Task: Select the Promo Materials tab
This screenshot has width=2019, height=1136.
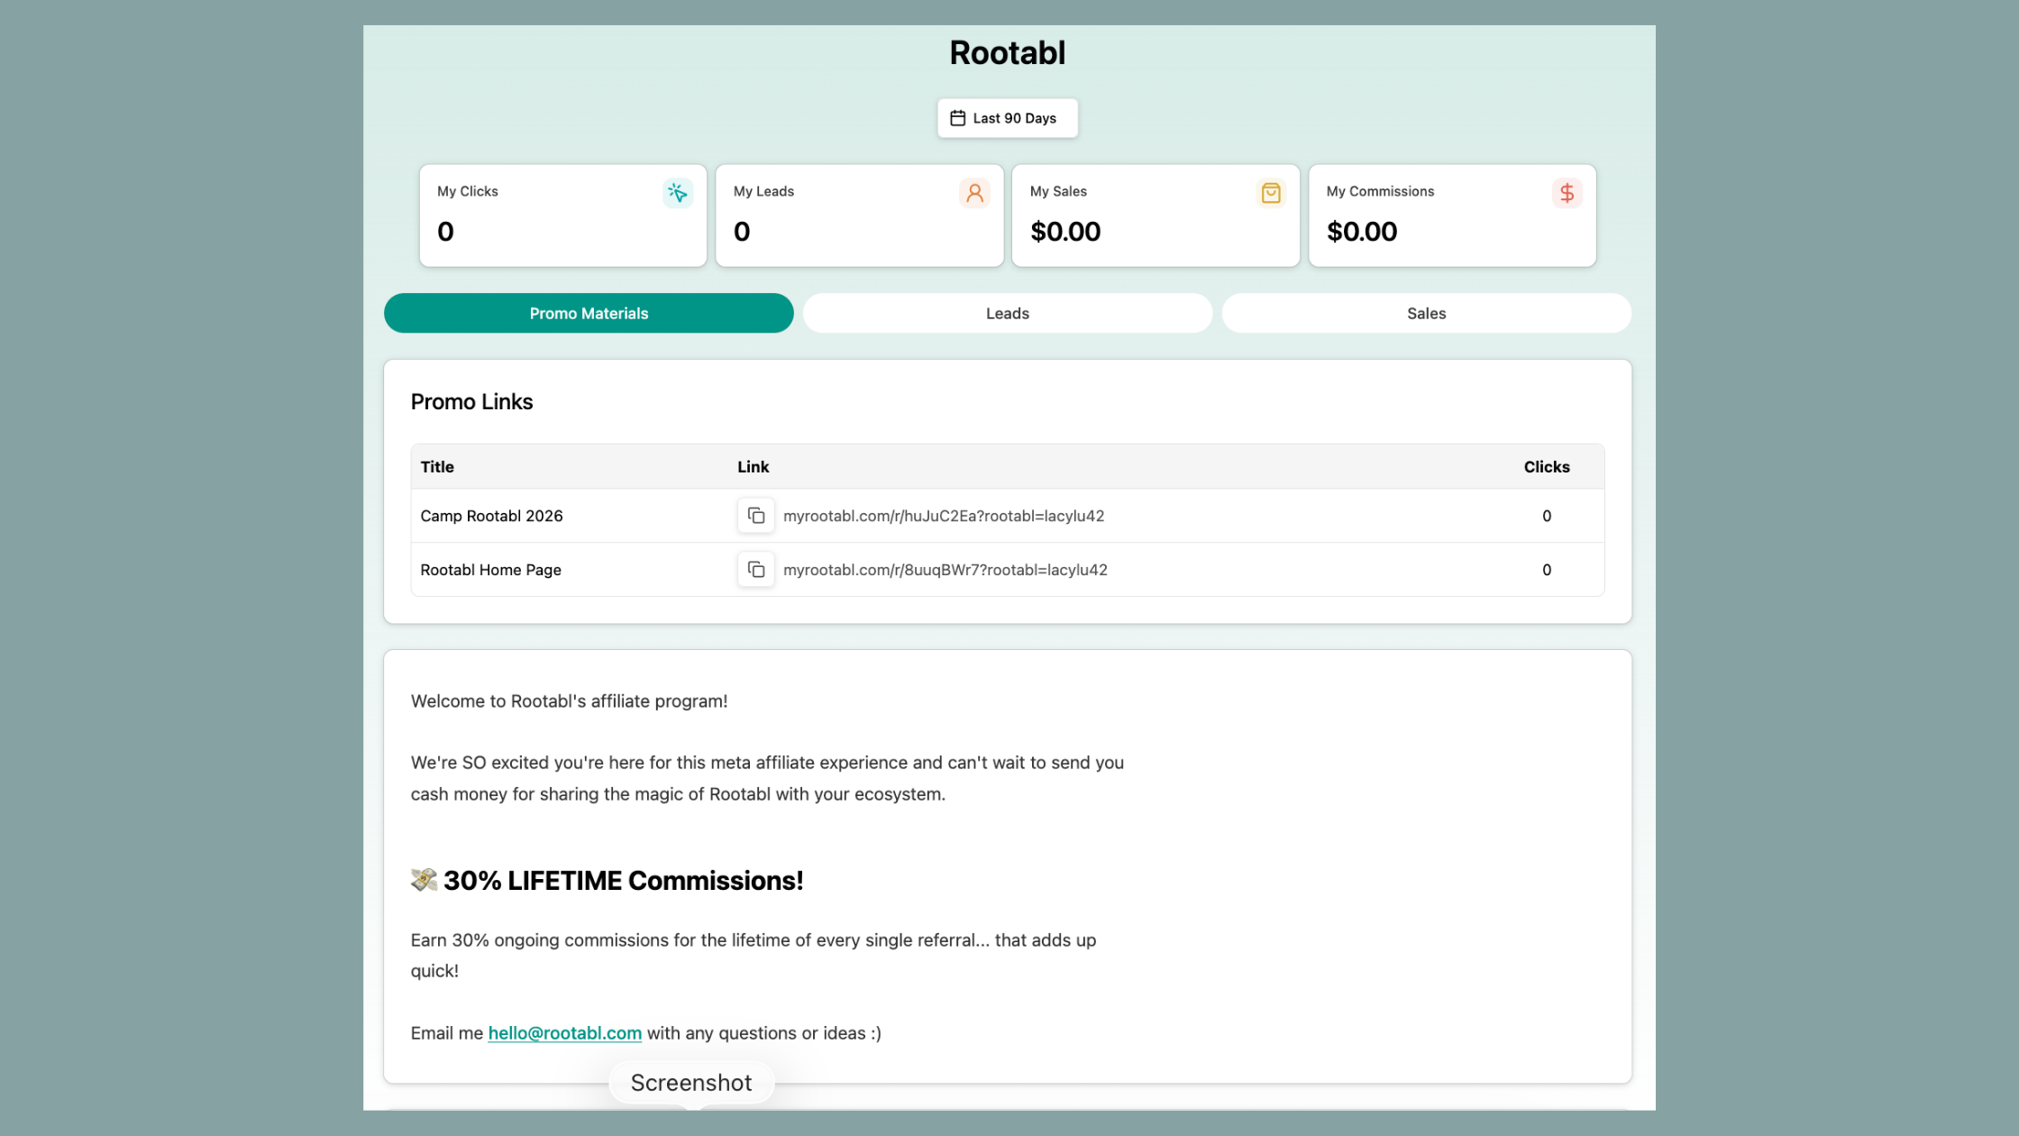Action: click(x=588, y=313)
